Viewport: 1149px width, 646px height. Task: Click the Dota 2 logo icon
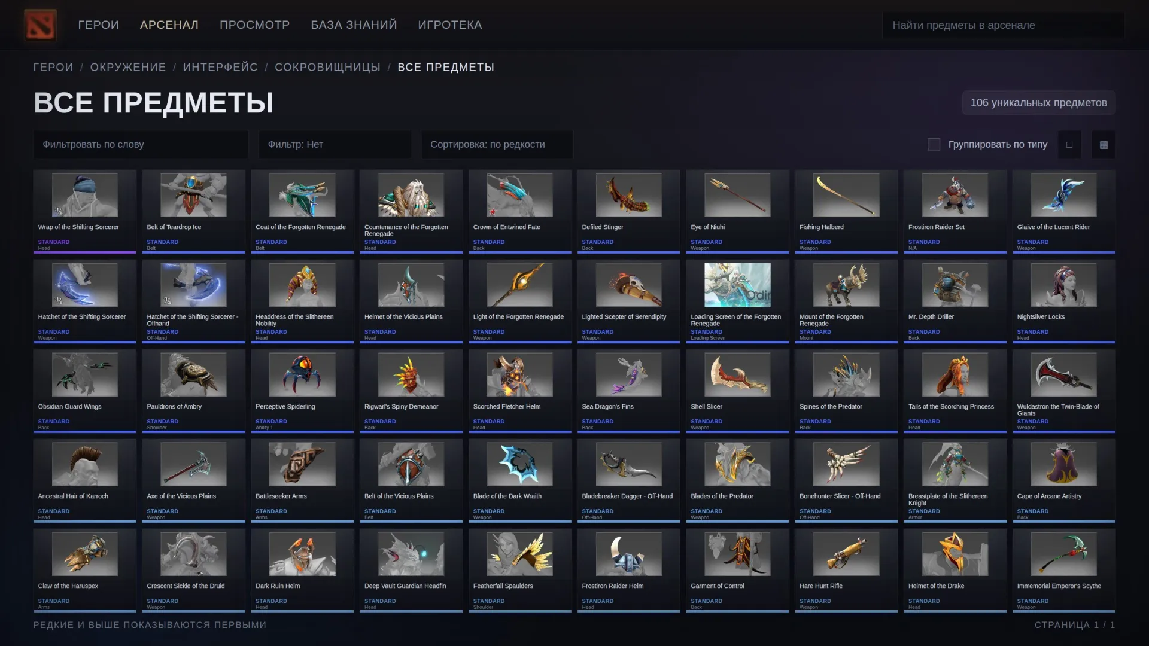(41, 25)
